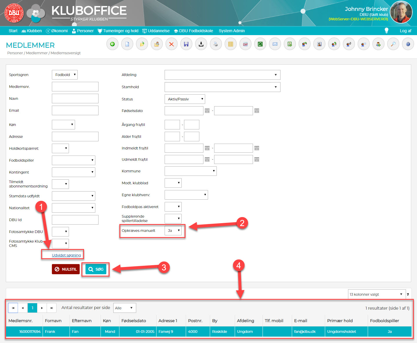The height and width of the screenshot is (343, 417).
Task: Click the Udvidet søgning link
Action: click(66, 255)
